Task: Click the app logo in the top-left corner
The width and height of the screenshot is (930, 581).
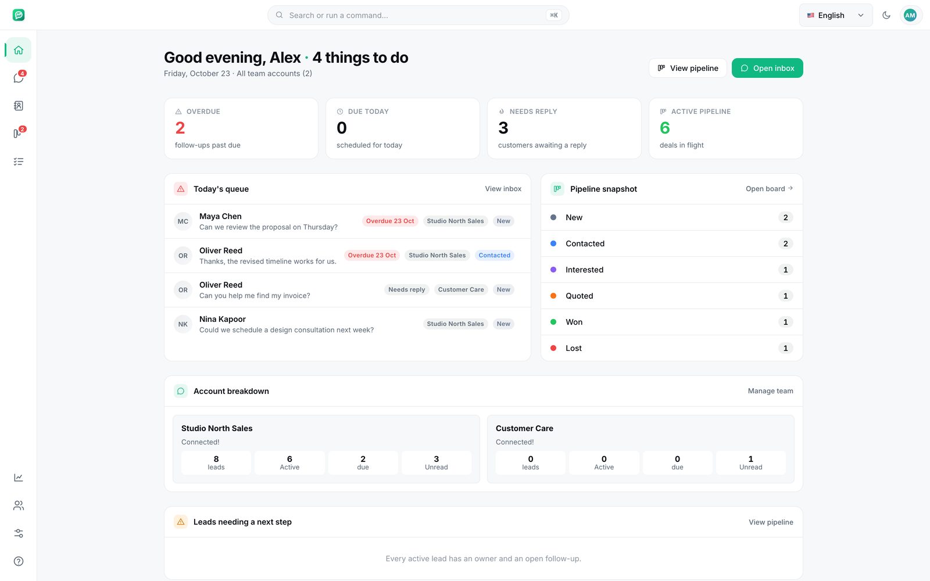Action: 19,15
